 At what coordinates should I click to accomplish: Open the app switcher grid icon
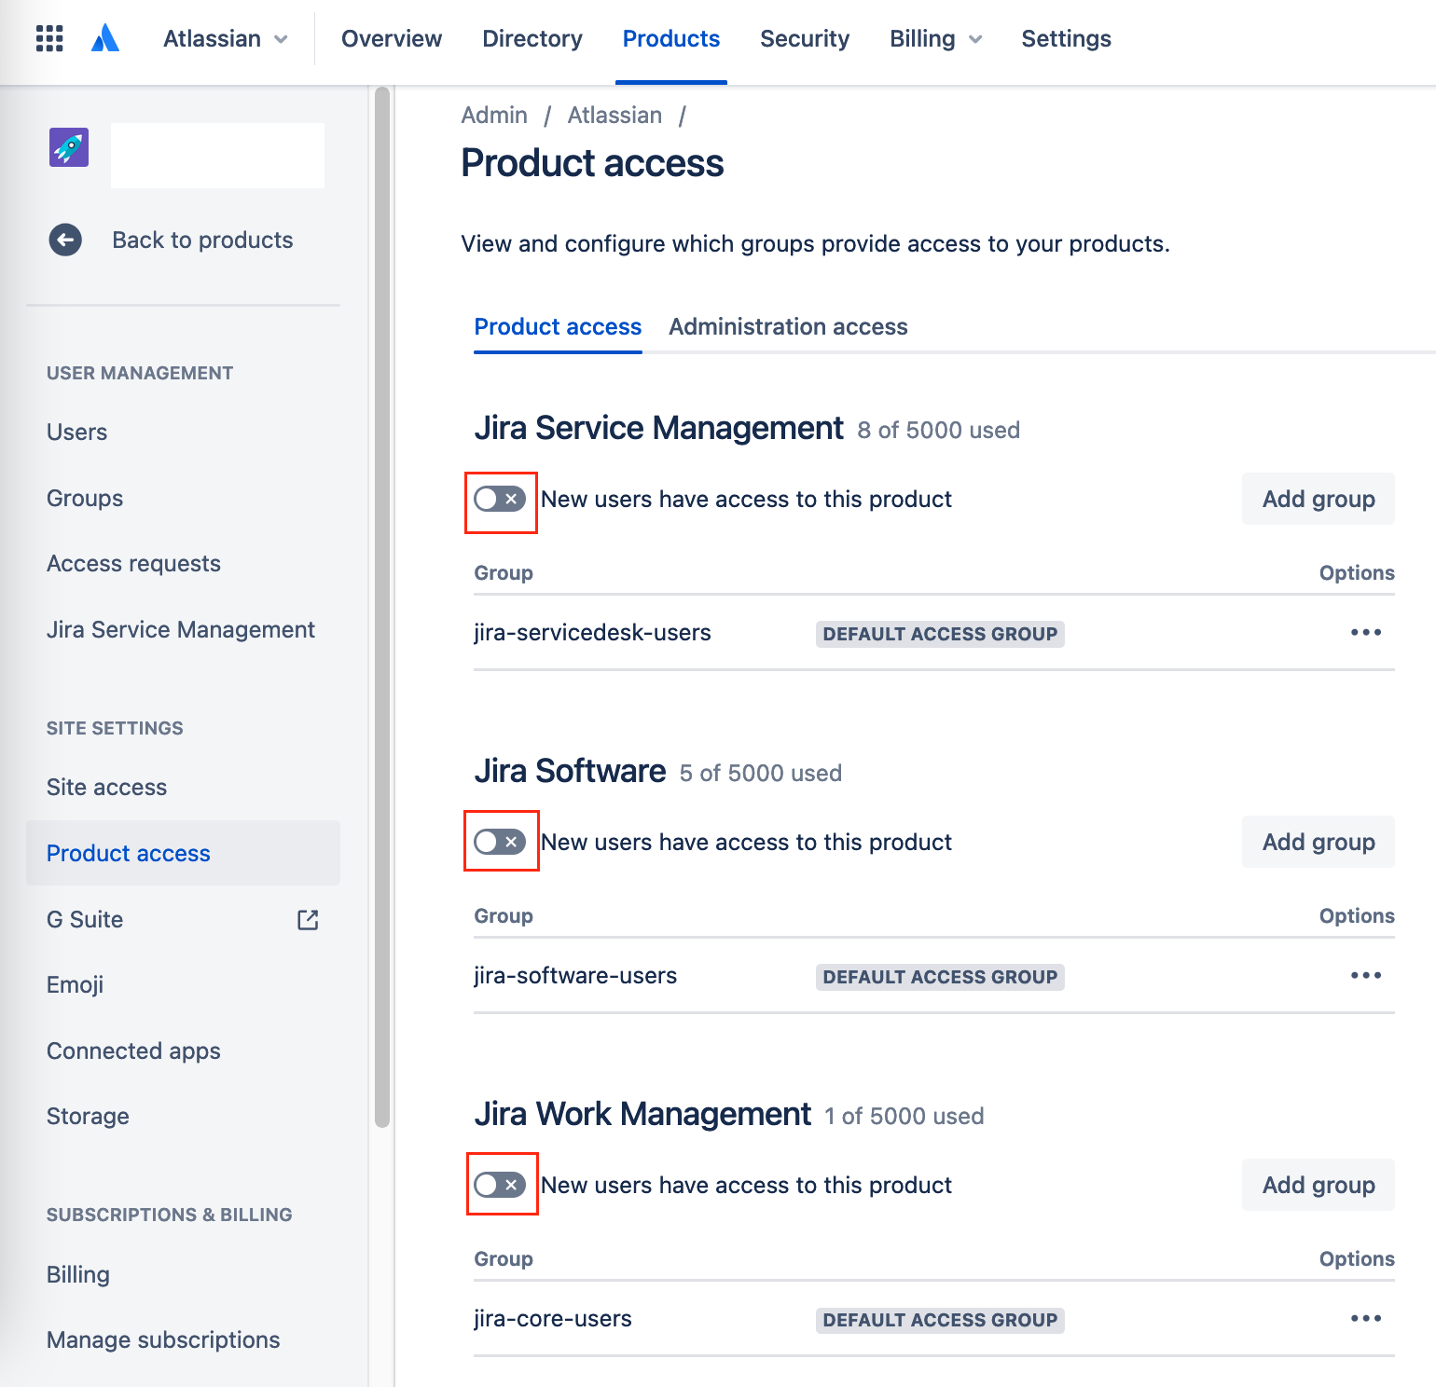(x=49, y=38)
